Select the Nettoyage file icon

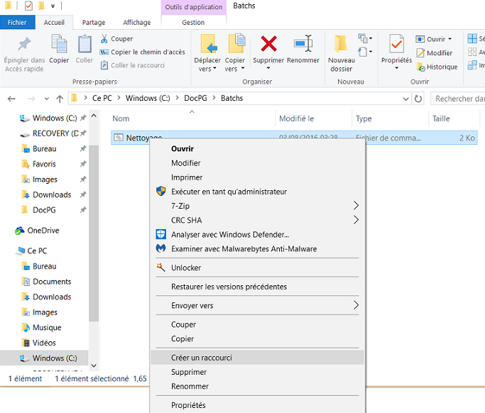click(119, 137)
